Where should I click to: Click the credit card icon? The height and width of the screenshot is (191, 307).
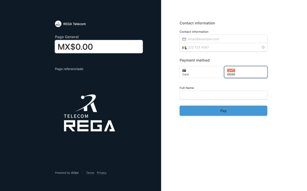tap(184, 70)
